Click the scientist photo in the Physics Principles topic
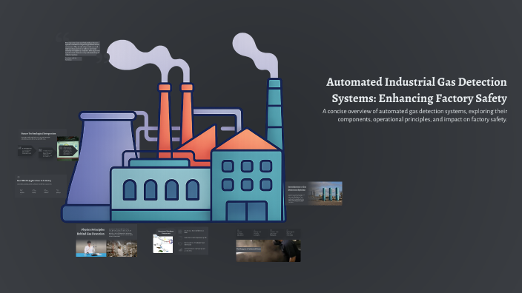The image size is (522, 293). click(91, 249)
